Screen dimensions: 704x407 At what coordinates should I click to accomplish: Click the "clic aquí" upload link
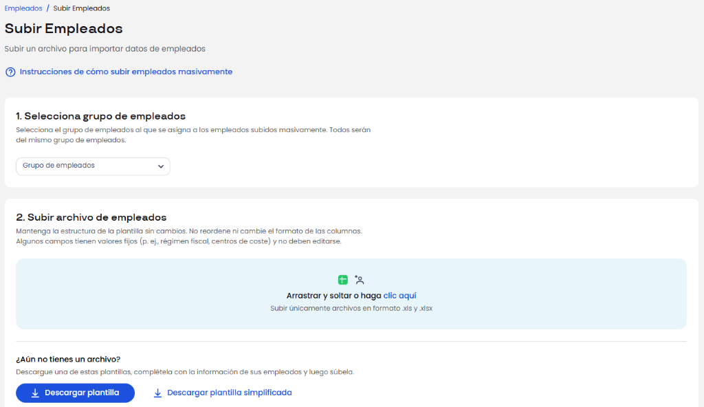click(x=400, y=296)
